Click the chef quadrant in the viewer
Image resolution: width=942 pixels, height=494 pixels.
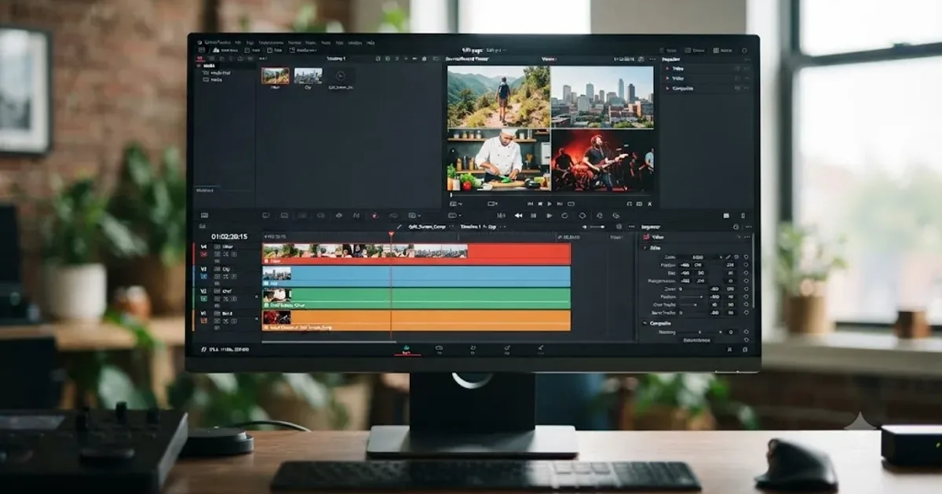pyautogui.click(x=498, y=160)
